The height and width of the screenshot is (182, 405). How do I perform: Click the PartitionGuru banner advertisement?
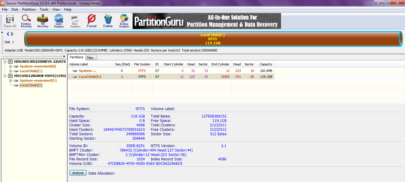point(207,21)
